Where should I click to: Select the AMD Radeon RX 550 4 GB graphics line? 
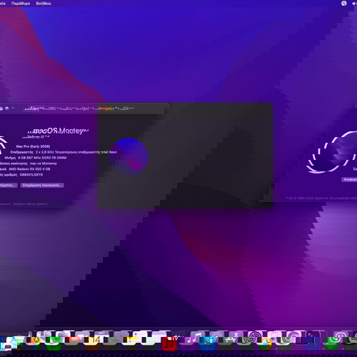coord(29,169)
